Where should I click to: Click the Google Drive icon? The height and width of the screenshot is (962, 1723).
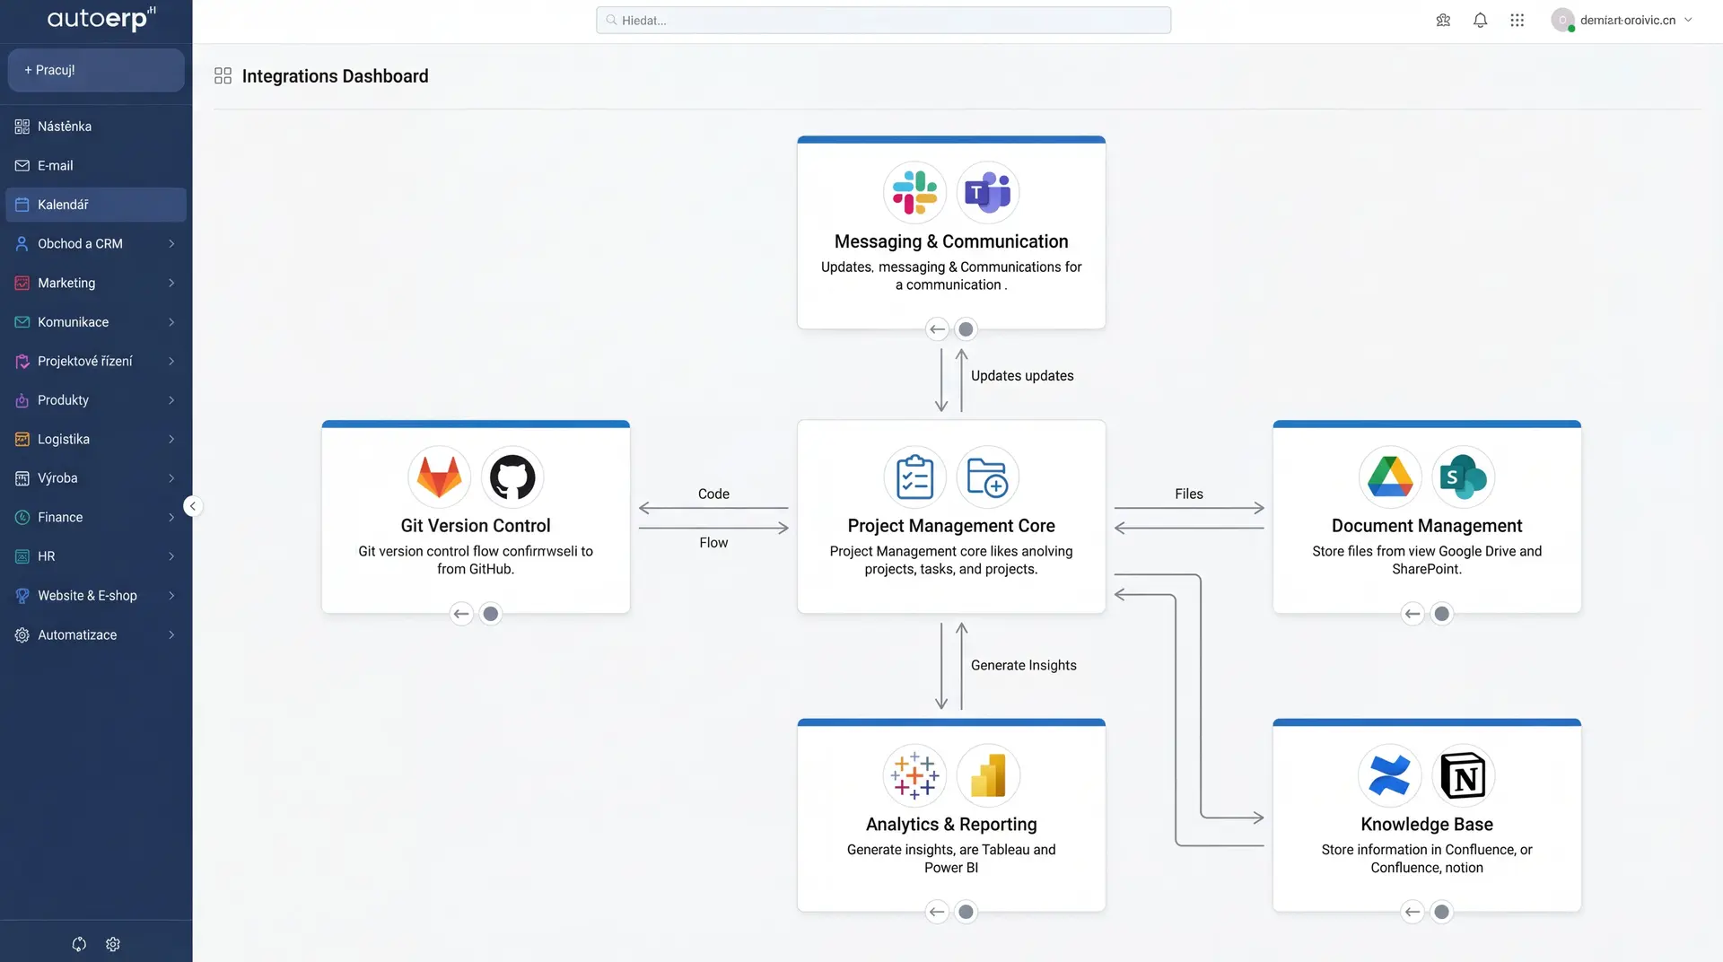(x=1390, y=477)
